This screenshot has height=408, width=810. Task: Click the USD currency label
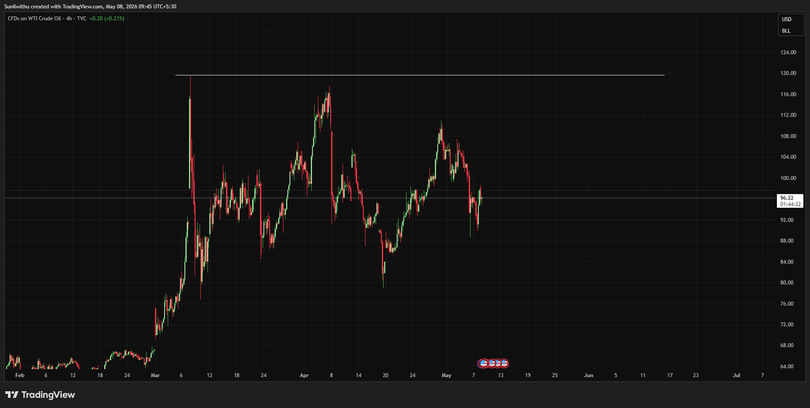pyautogui.click(x=787, y=20)
